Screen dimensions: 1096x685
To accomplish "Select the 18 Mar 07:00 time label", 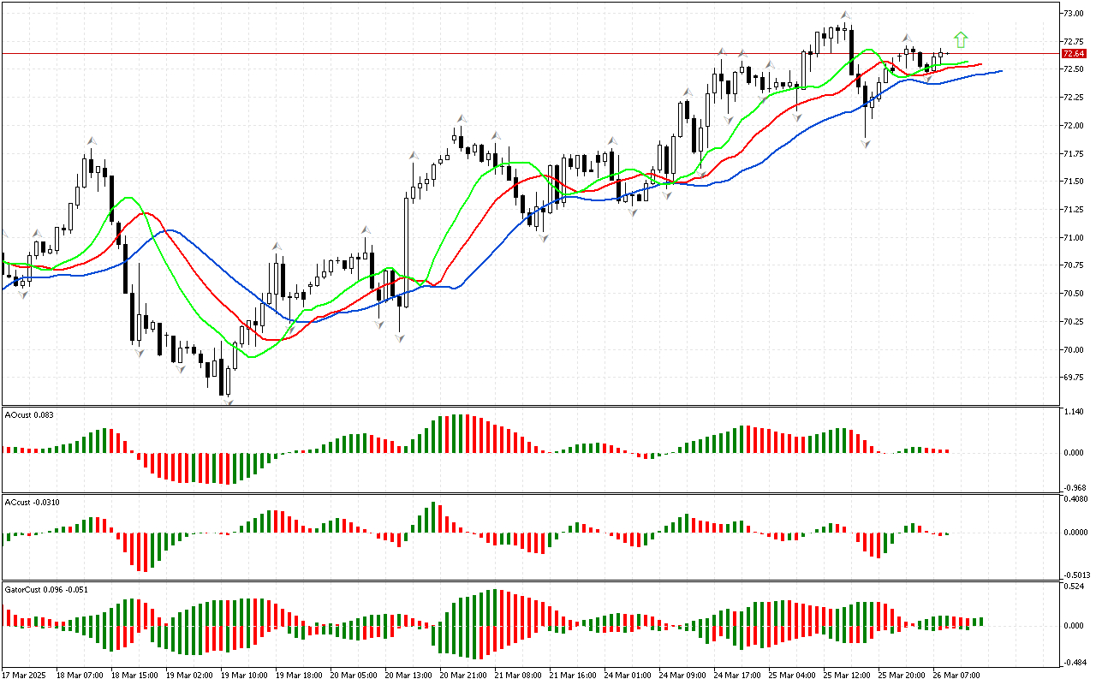I will click(80, 676).
